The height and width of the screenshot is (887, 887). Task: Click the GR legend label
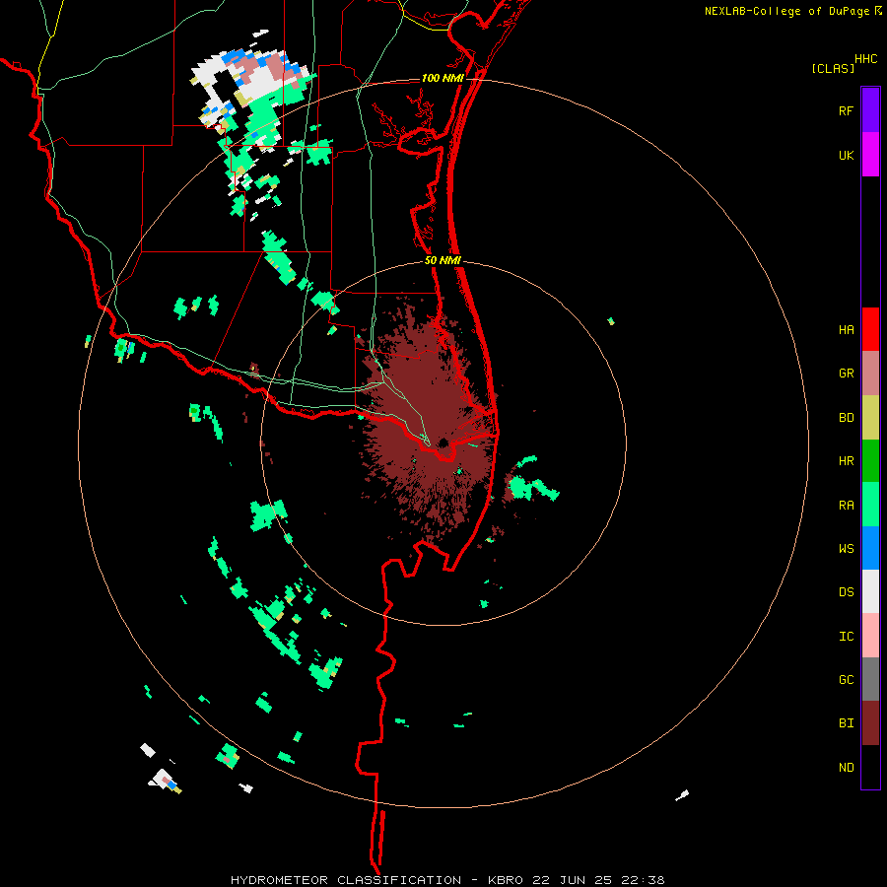click(846, 374)
